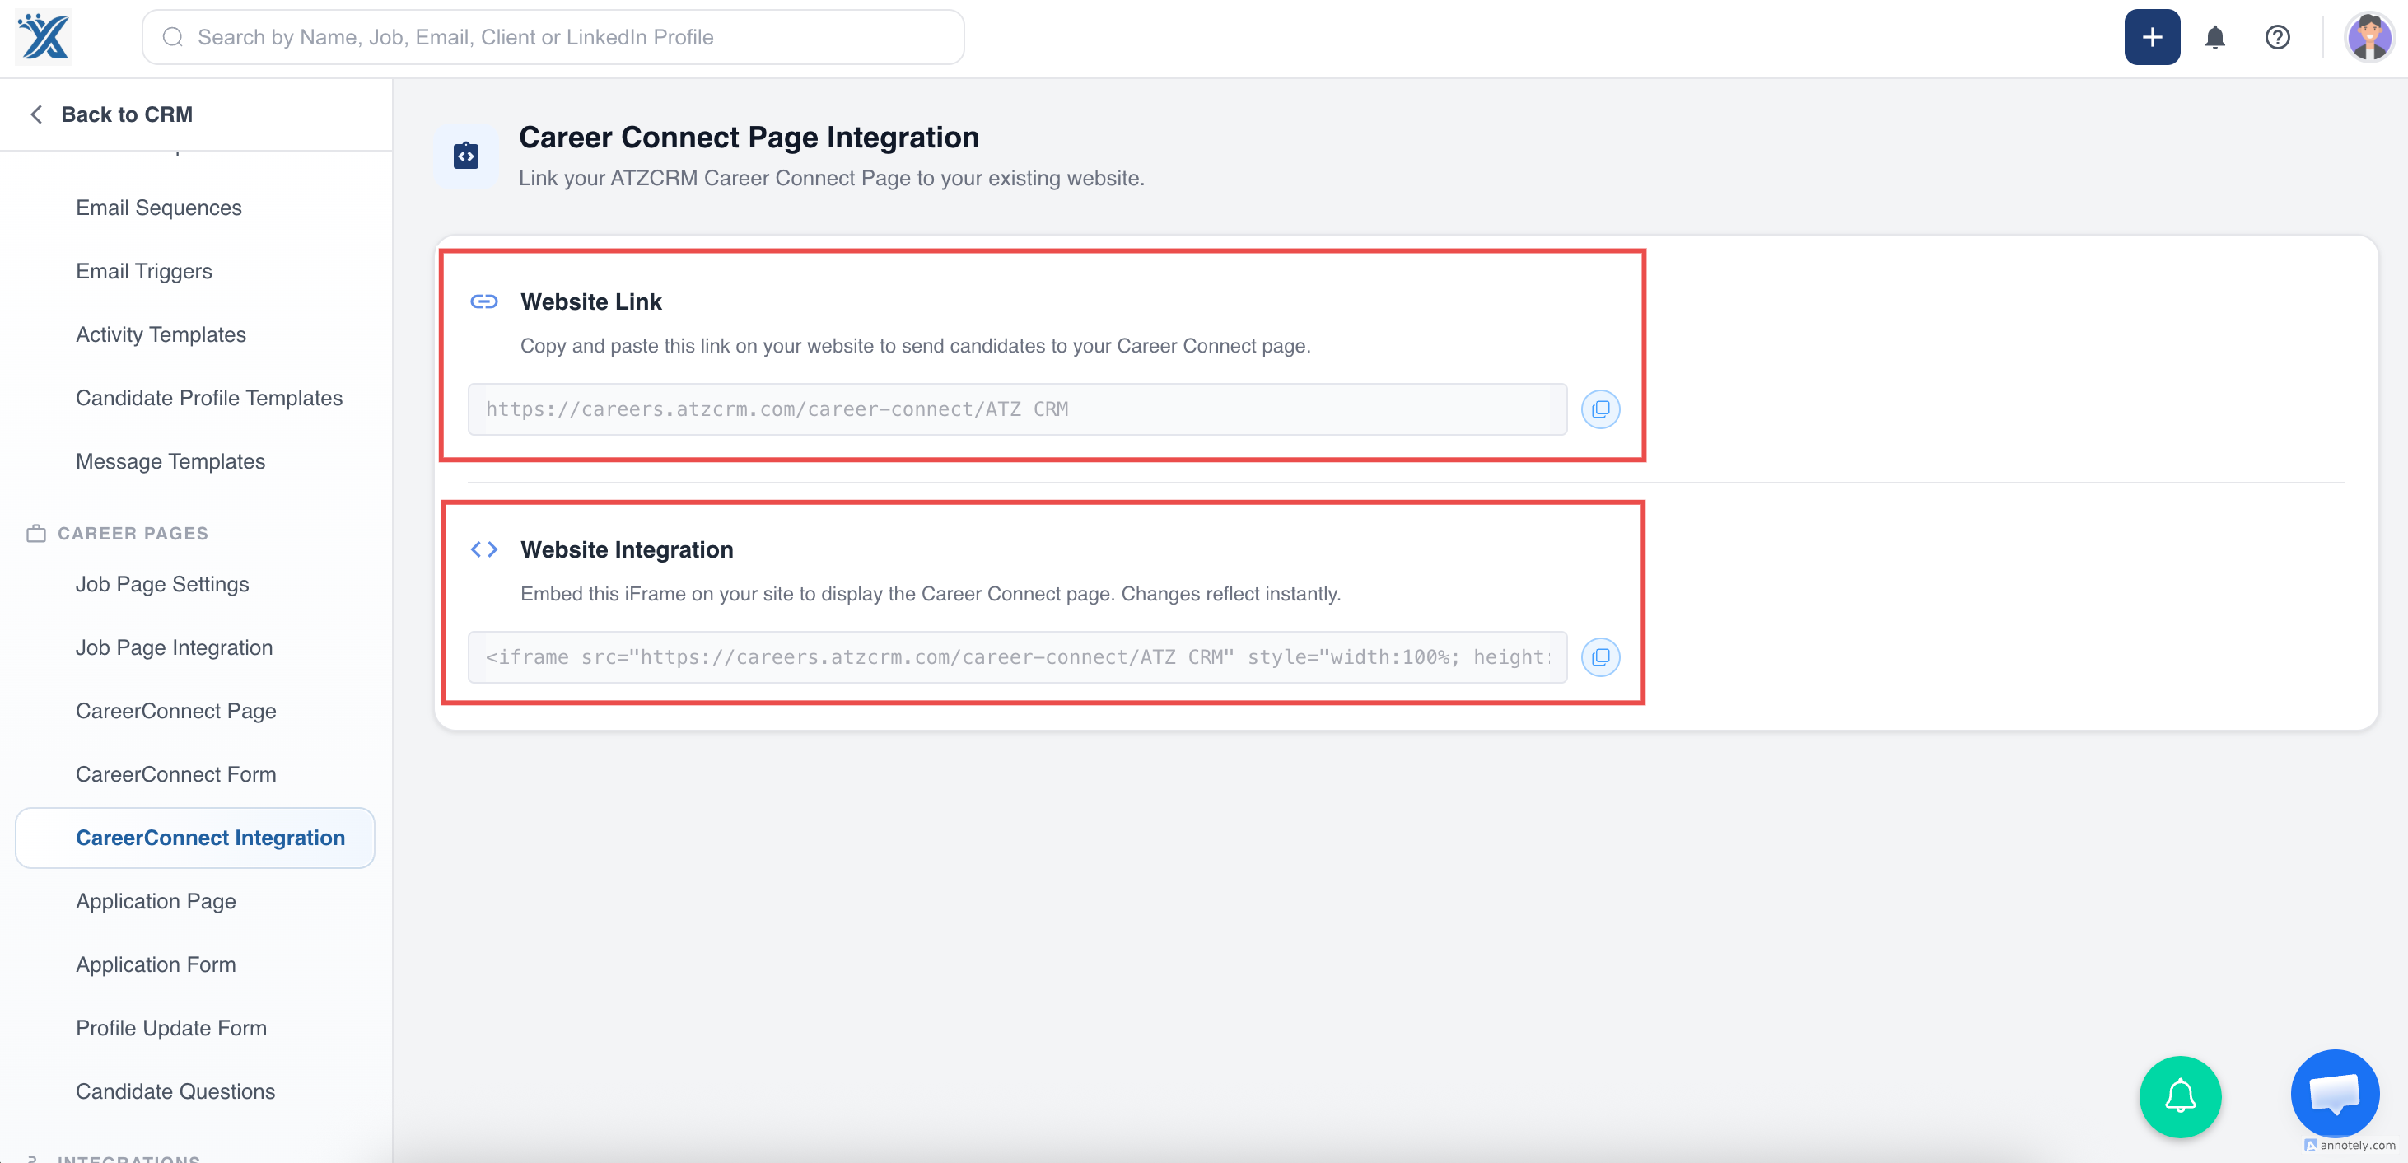Click the Website Link chain icon
The height and width of the screenshot is (1163, 2408).
(484, 301)
